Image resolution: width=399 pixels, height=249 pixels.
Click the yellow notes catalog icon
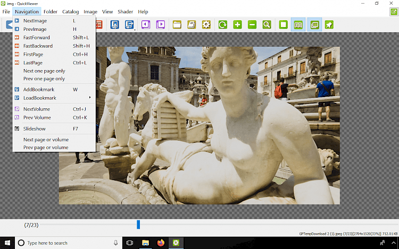(x=192, y=24)
